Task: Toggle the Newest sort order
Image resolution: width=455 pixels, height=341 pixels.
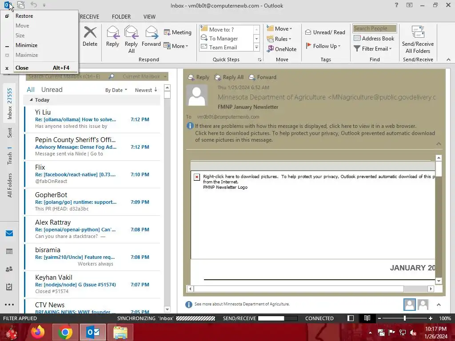Action: (146, 90)
